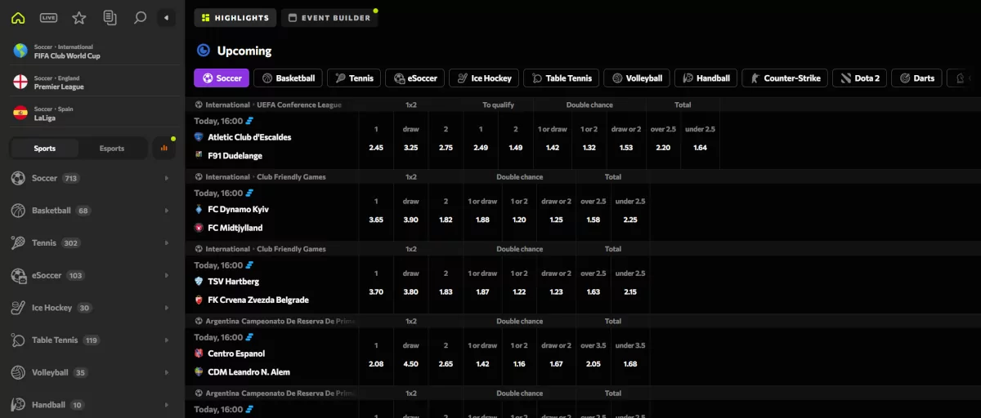
Task: Open CDM Leandro N. Alem match
Action: point(249,371)
